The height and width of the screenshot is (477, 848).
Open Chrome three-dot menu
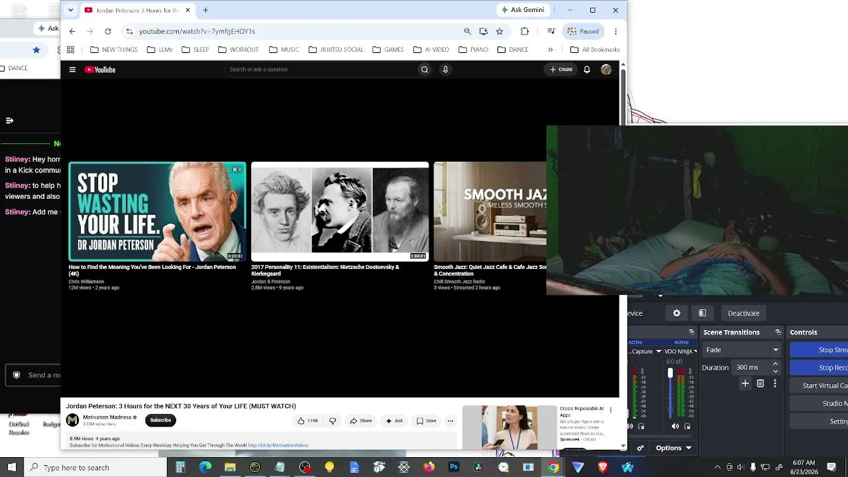(x=615, y=31)
